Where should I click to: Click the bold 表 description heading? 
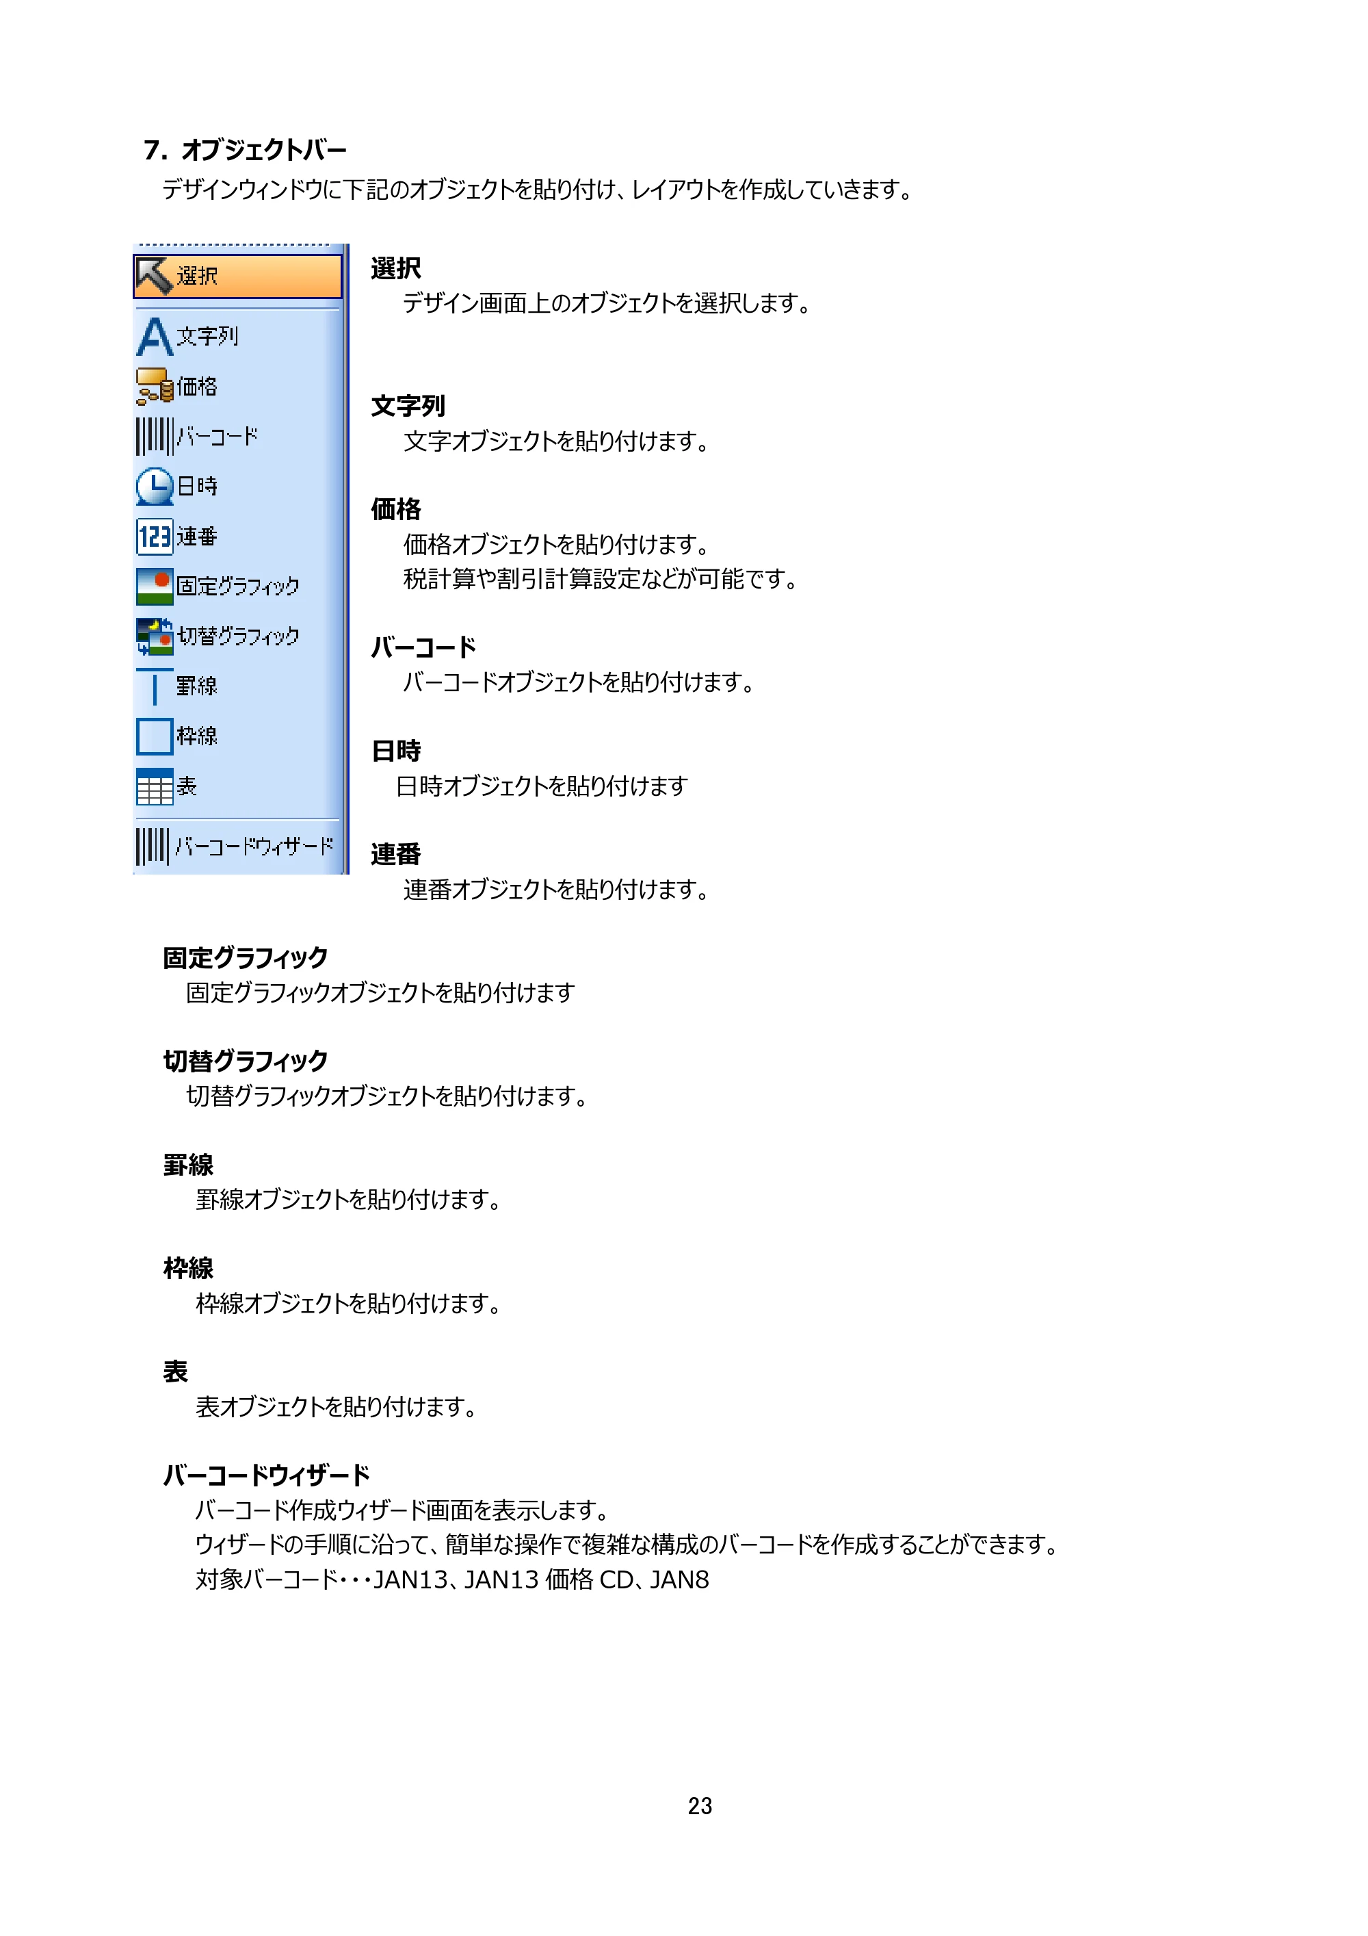tap(175, 1372)
